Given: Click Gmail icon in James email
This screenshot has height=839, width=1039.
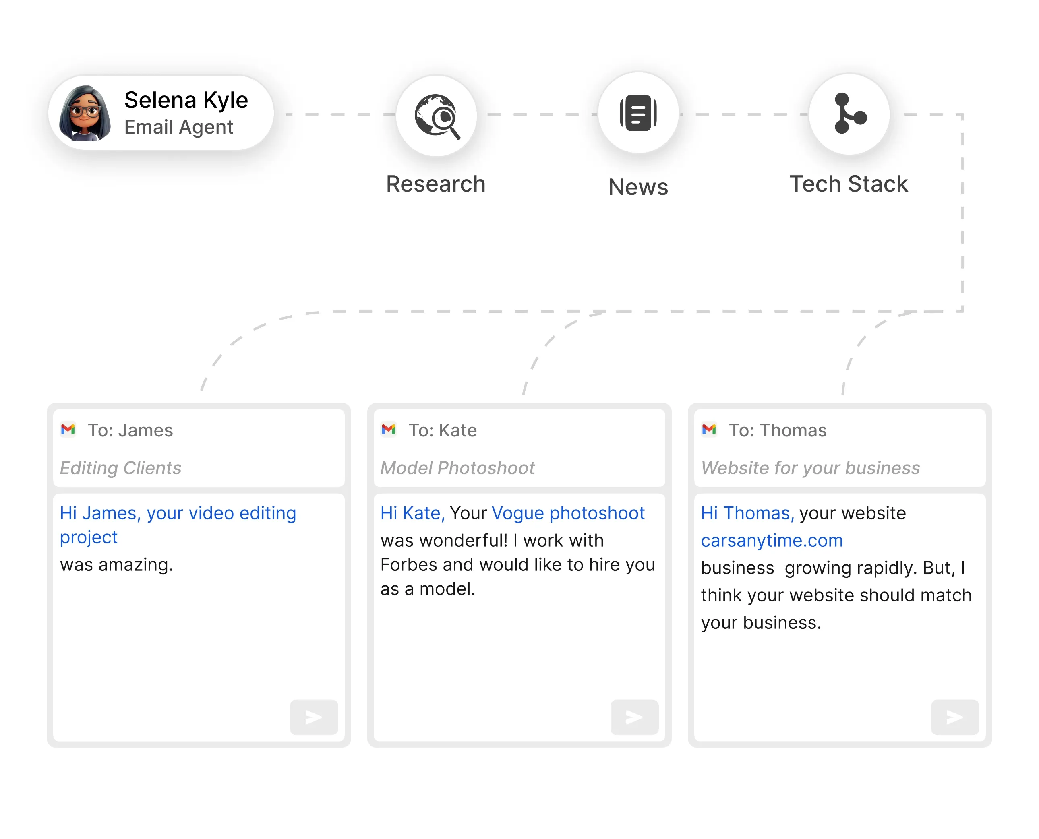Looking at the screenshot, I should [68, 429].
